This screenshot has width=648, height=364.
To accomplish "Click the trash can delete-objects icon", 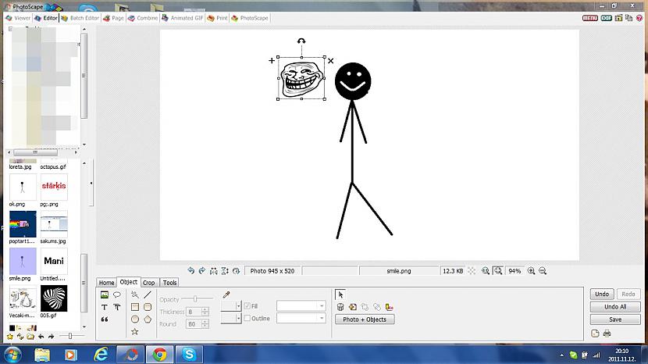I will [340, 307].
